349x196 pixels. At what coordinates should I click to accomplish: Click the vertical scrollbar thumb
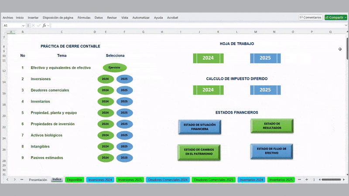(346, 44)
